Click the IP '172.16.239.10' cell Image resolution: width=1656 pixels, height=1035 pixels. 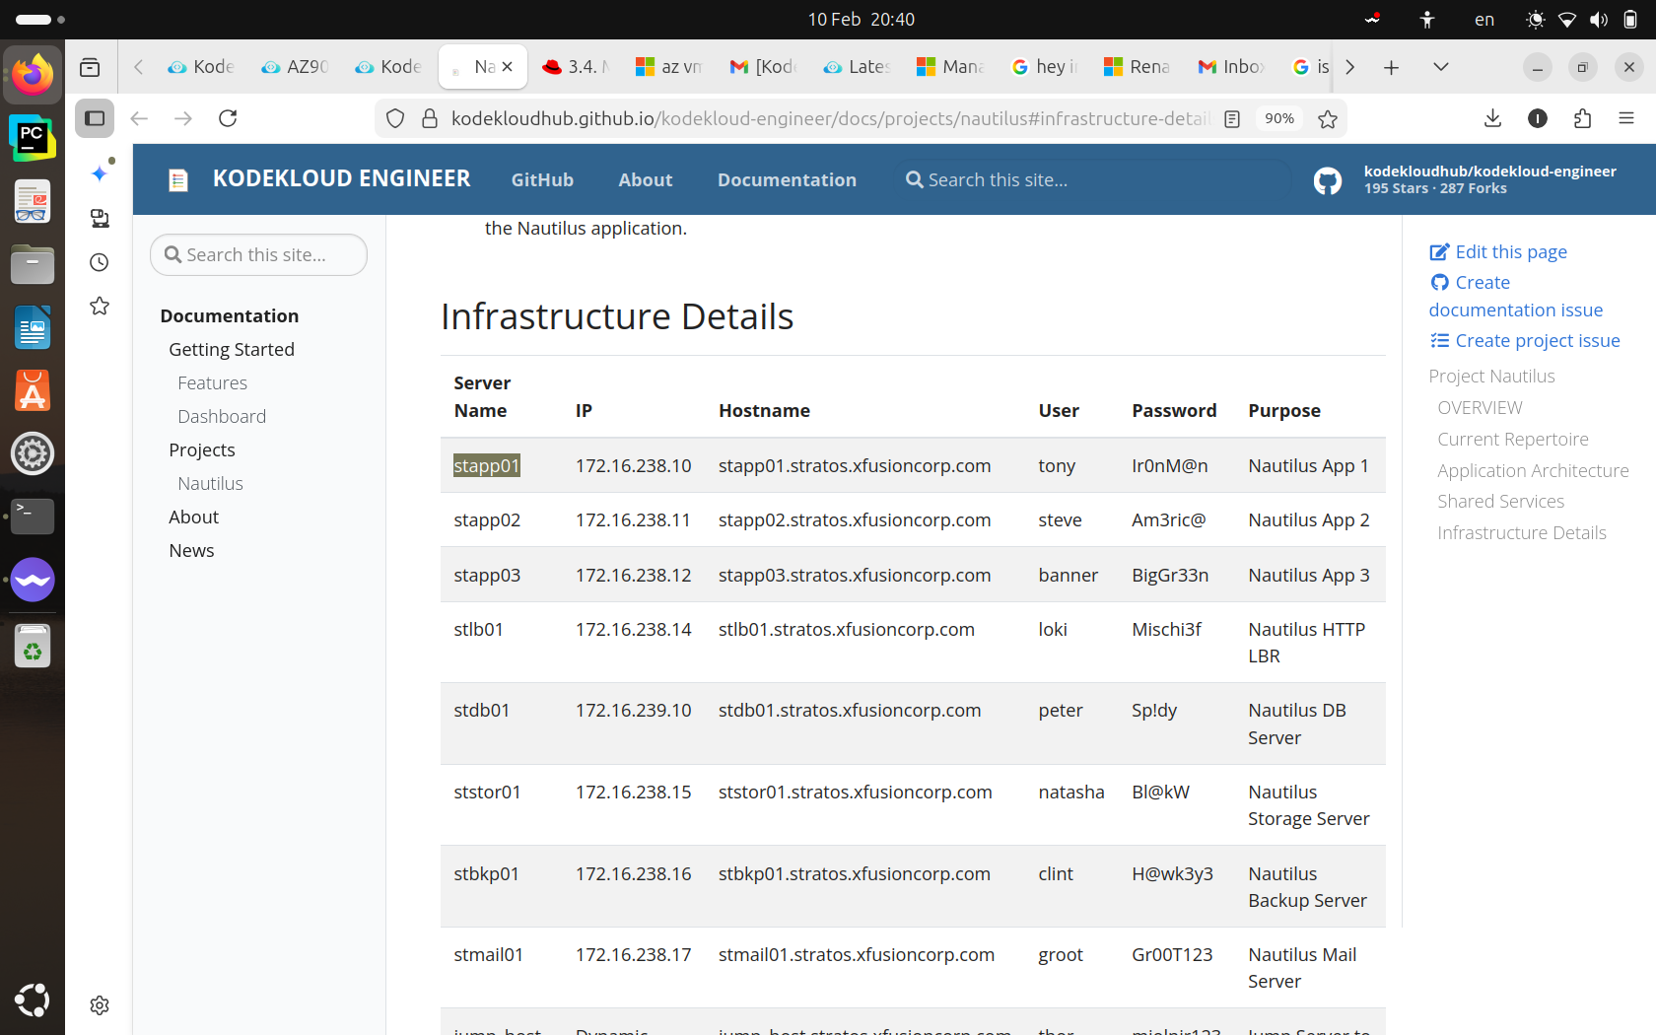pyautogui.click(x=634, y=711)
